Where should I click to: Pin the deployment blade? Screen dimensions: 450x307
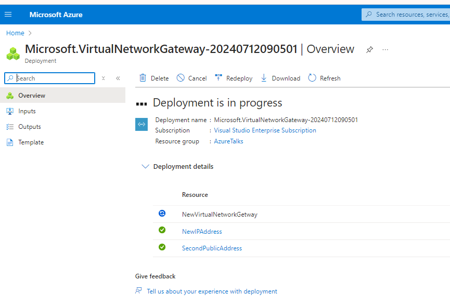click(x=370, y=49)
